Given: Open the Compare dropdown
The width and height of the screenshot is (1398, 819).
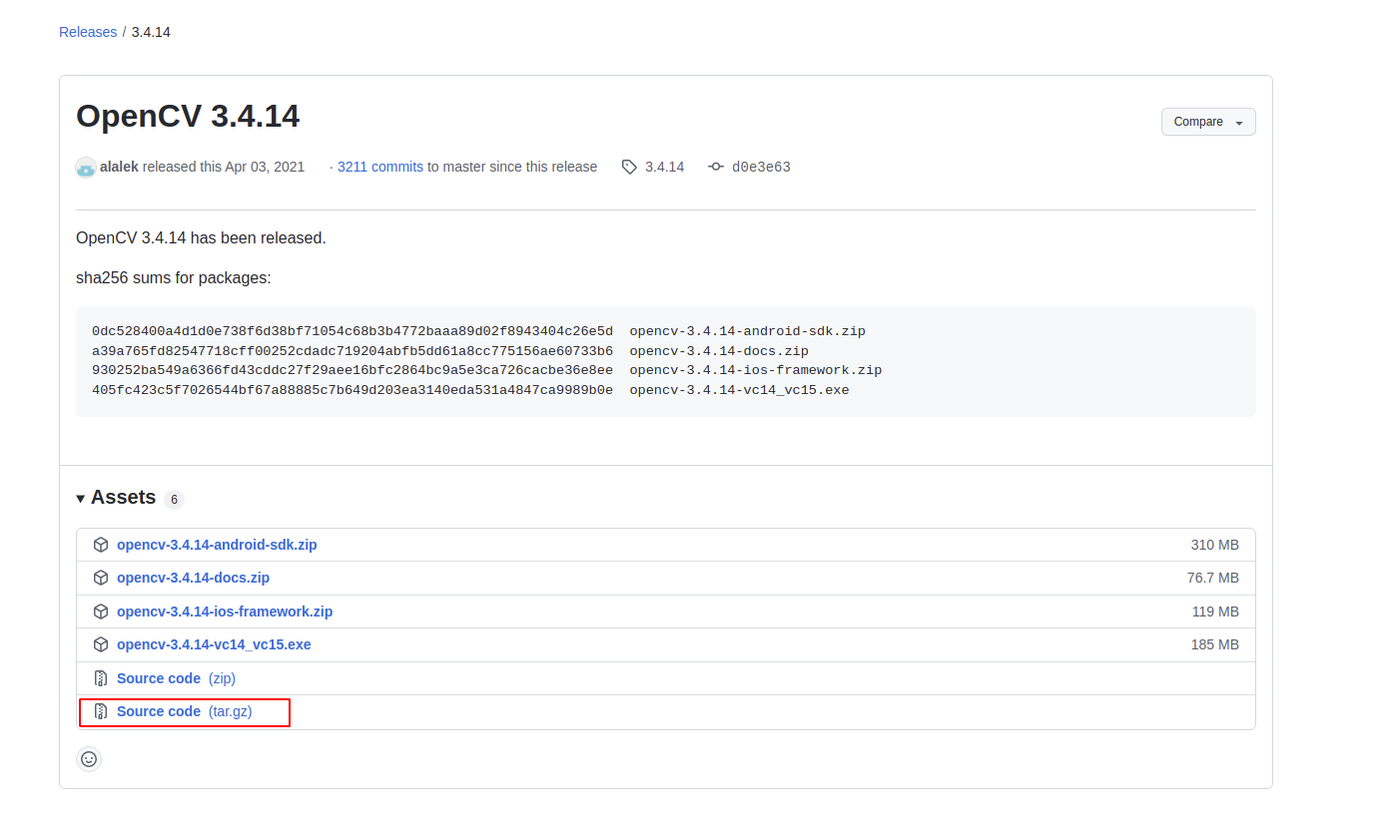Looking at the screenshot, I should point(1208,122).
